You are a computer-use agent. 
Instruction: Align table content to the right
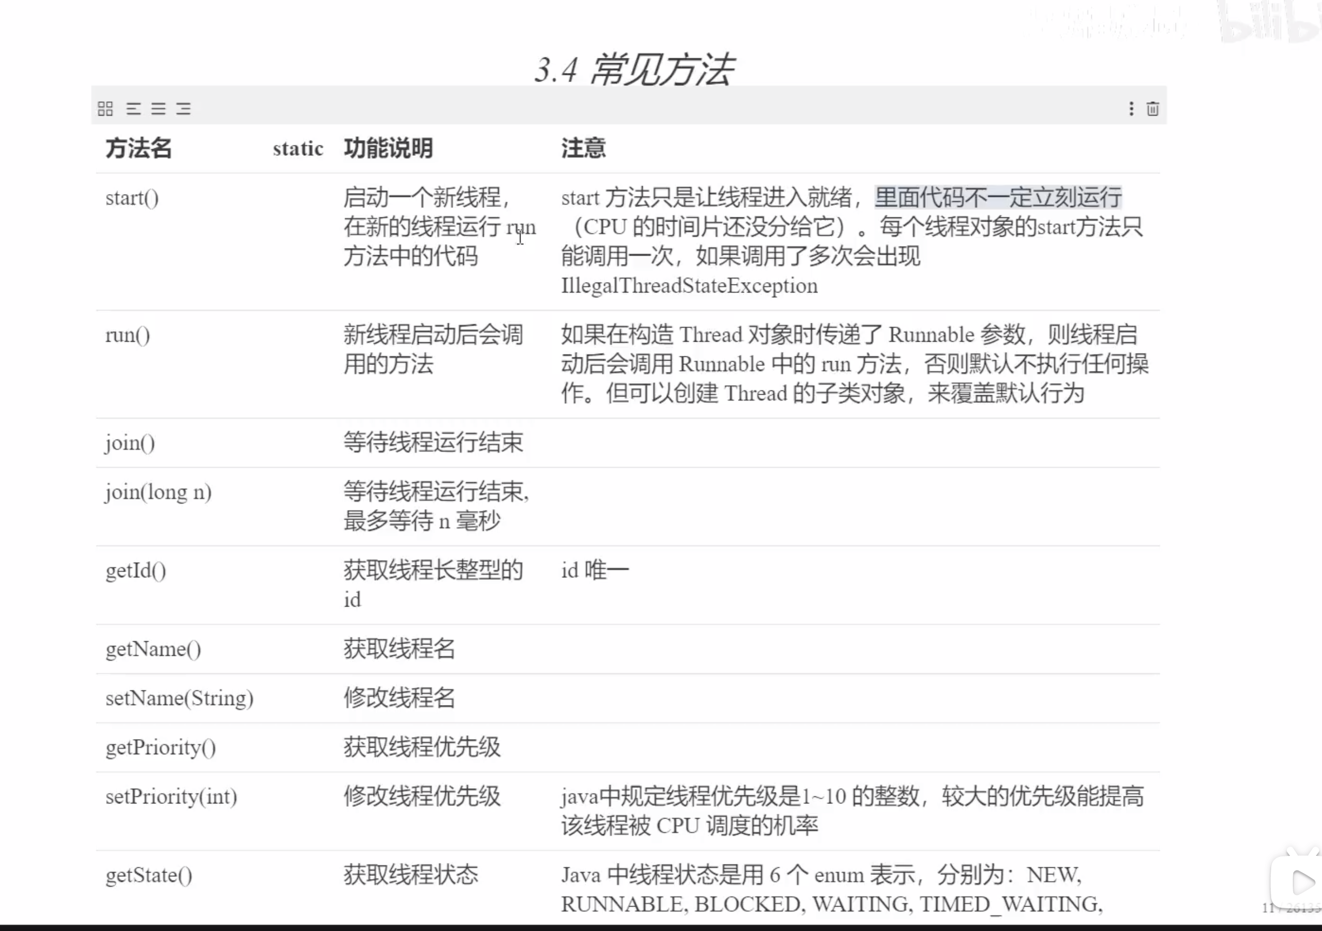coord(184,108)
